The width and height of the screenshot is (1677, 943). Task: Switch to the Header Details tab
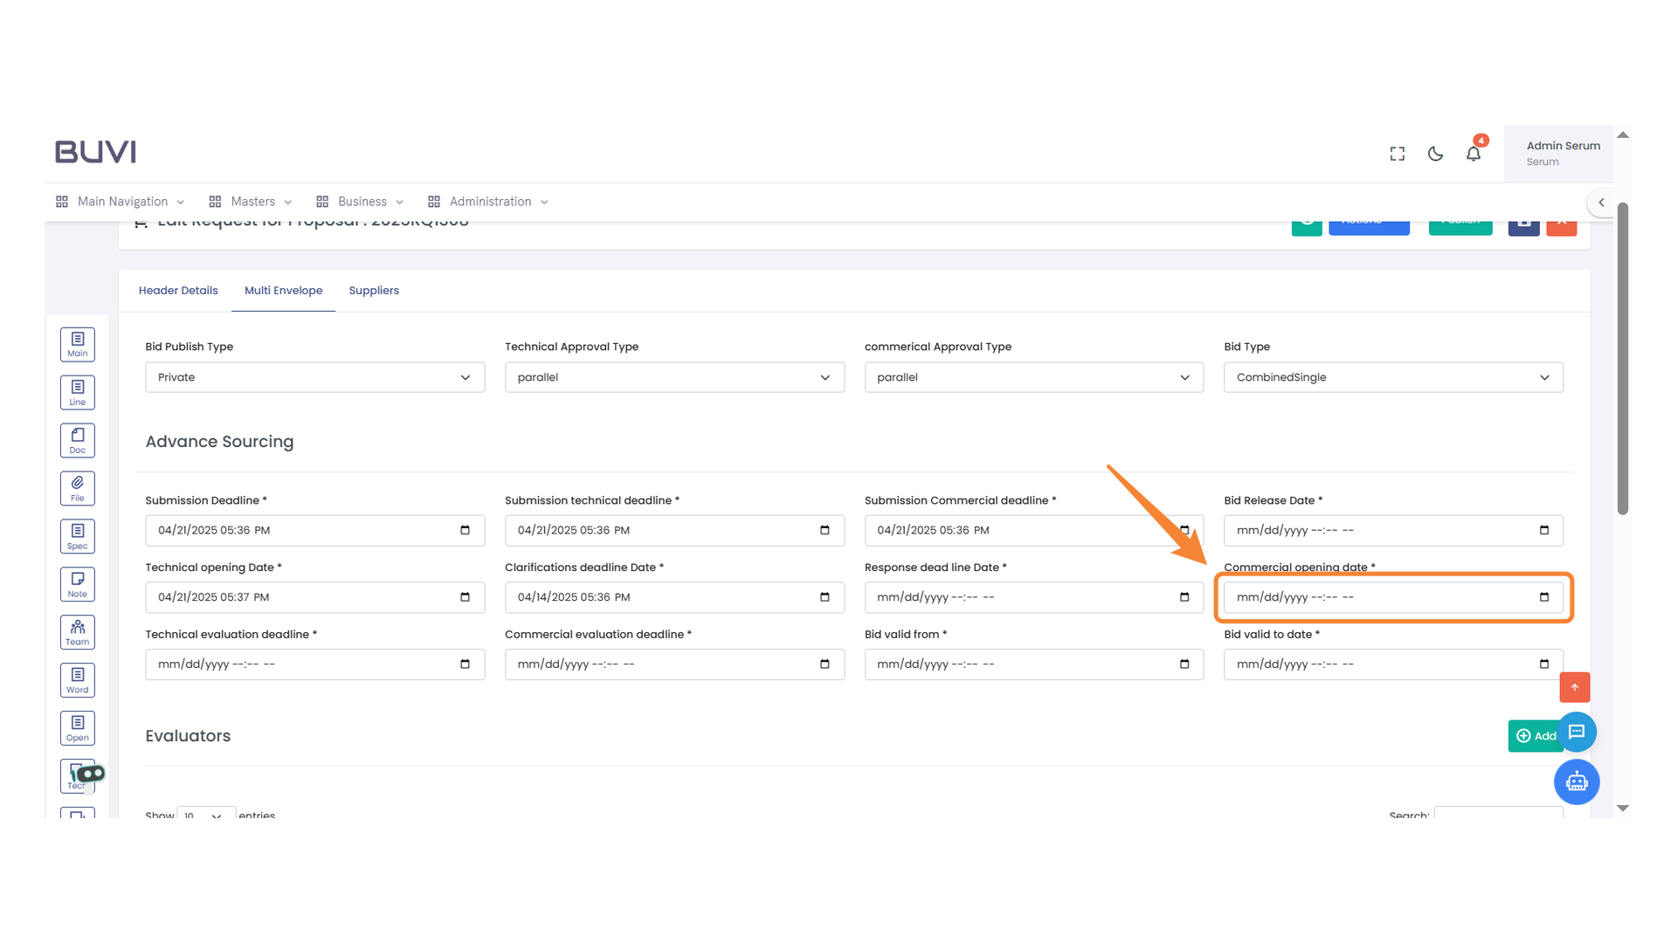(x=178, y=291)
